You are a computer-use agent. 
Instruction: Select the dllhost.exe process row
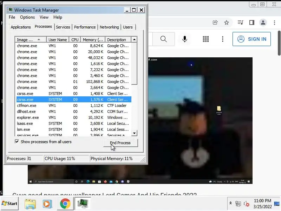74,111
